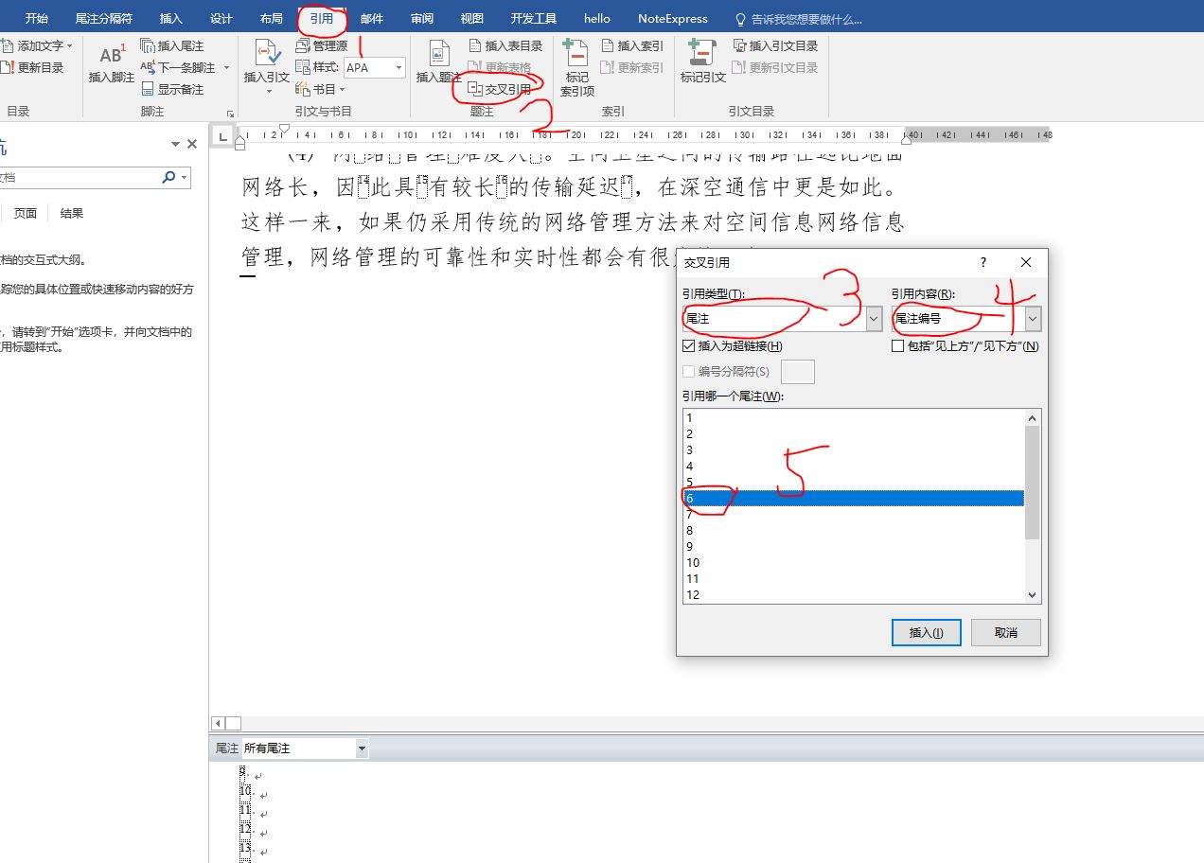This screenshot has width=1204, height=863.
Task: Click the 插入尾注 (Insert Endnote) button
Action: click(x=171, y=45)
